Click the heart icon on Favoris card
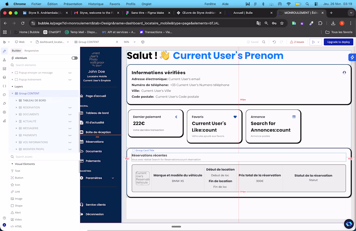 [x=235, y=117]
